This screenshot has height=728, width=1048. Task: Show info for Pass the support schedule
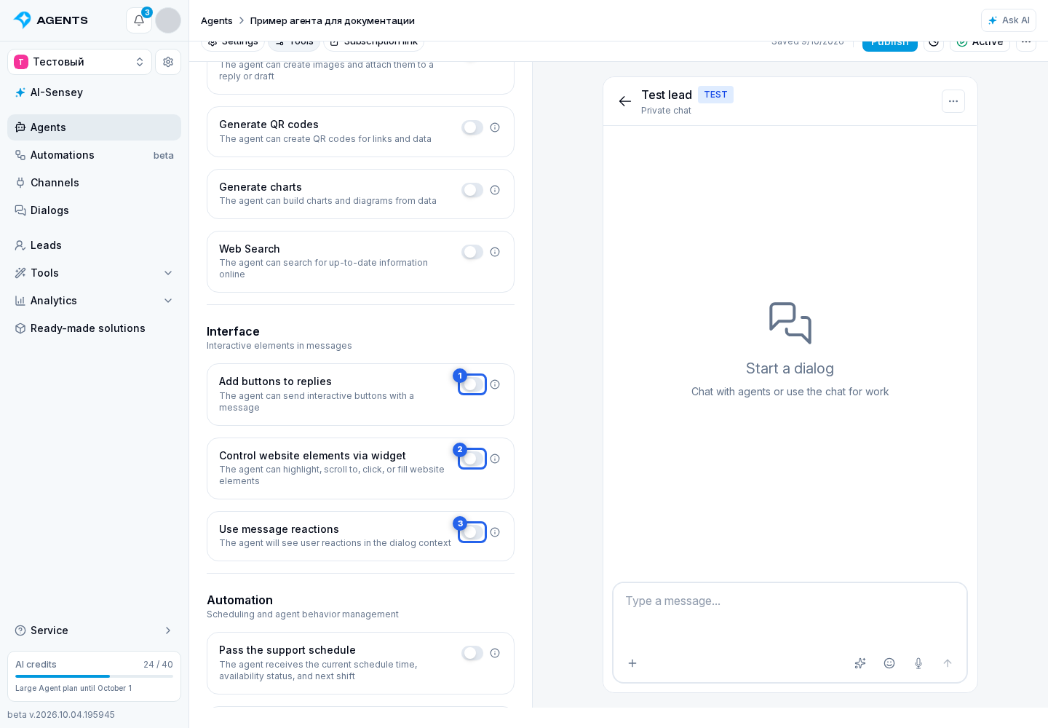point(495,653)
